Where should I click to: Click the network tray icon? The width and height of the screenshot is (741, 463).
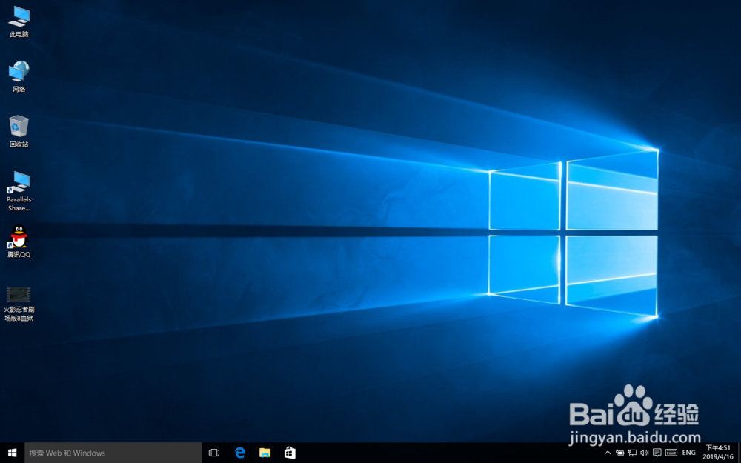click(632, 453)
